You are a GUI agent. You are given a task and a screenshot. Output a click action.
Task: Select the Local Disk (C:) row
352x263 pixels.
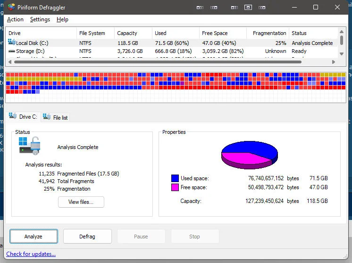point(172,43)
